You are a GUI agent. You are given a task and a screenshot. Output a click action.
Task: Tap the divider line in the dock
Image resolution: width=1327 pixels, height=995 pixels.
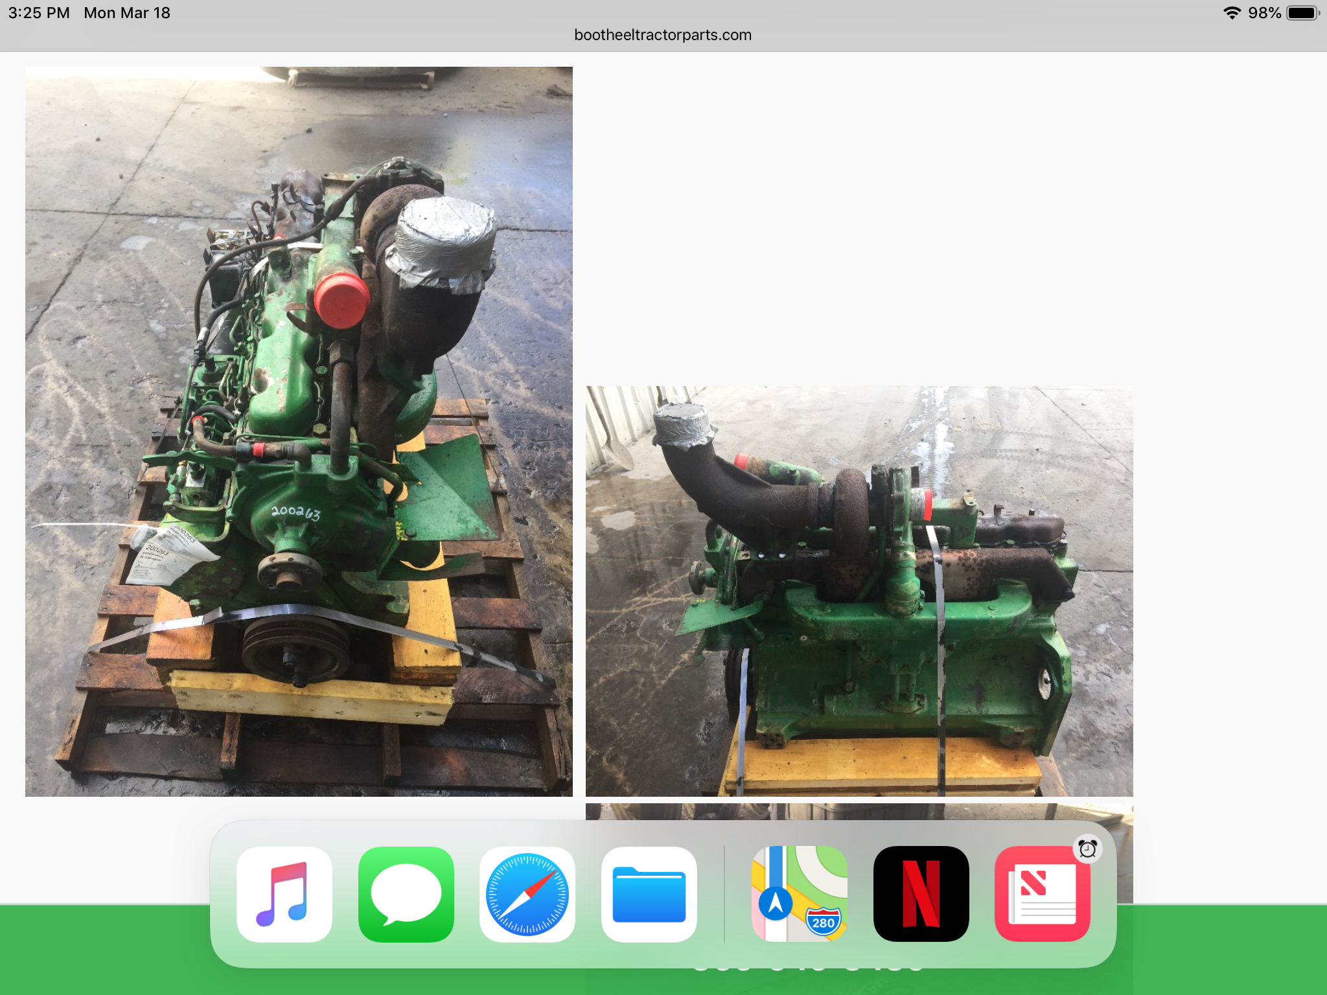click(724, 894)
